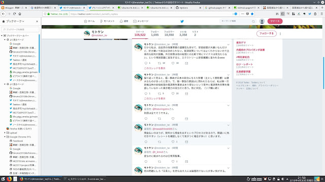Open the first tweet's chevron dropdown
The height and width of the screenshot is (182, 325).
(228, 44)
